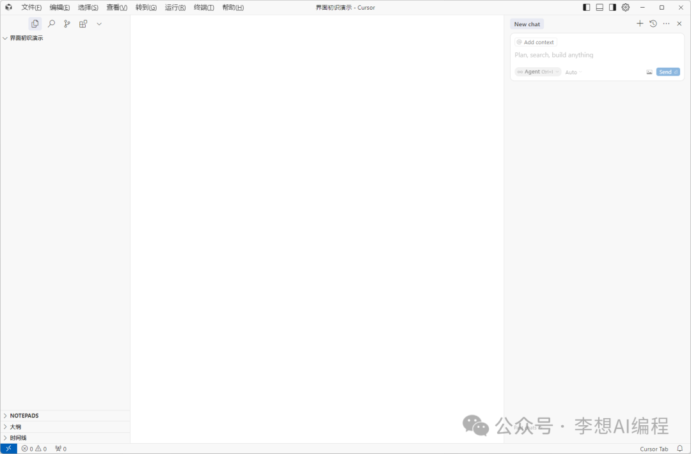Show chat history clock icon
Image resolution: width=691 pixels, height=454 pixels.
pos(653,23)
